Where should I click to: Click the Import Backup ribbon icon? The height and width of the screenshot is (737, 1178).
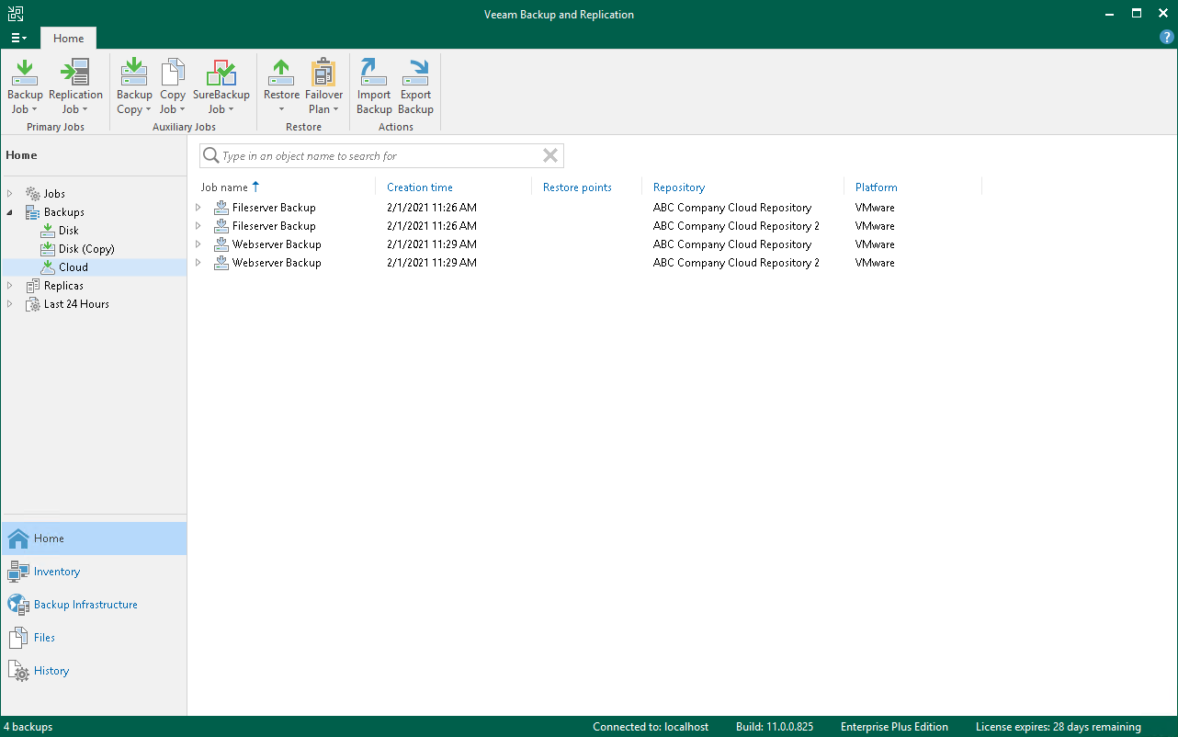(x=374, y=73)
